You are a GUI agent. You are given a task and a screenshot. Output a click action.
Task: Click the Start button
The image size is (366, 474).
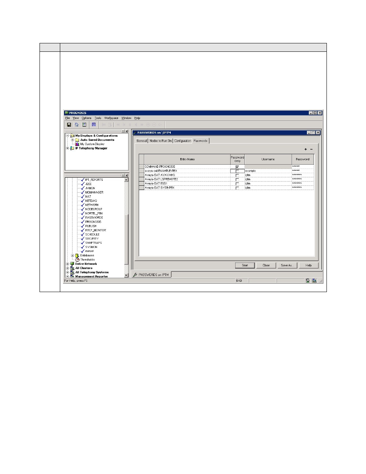[245, 265]
